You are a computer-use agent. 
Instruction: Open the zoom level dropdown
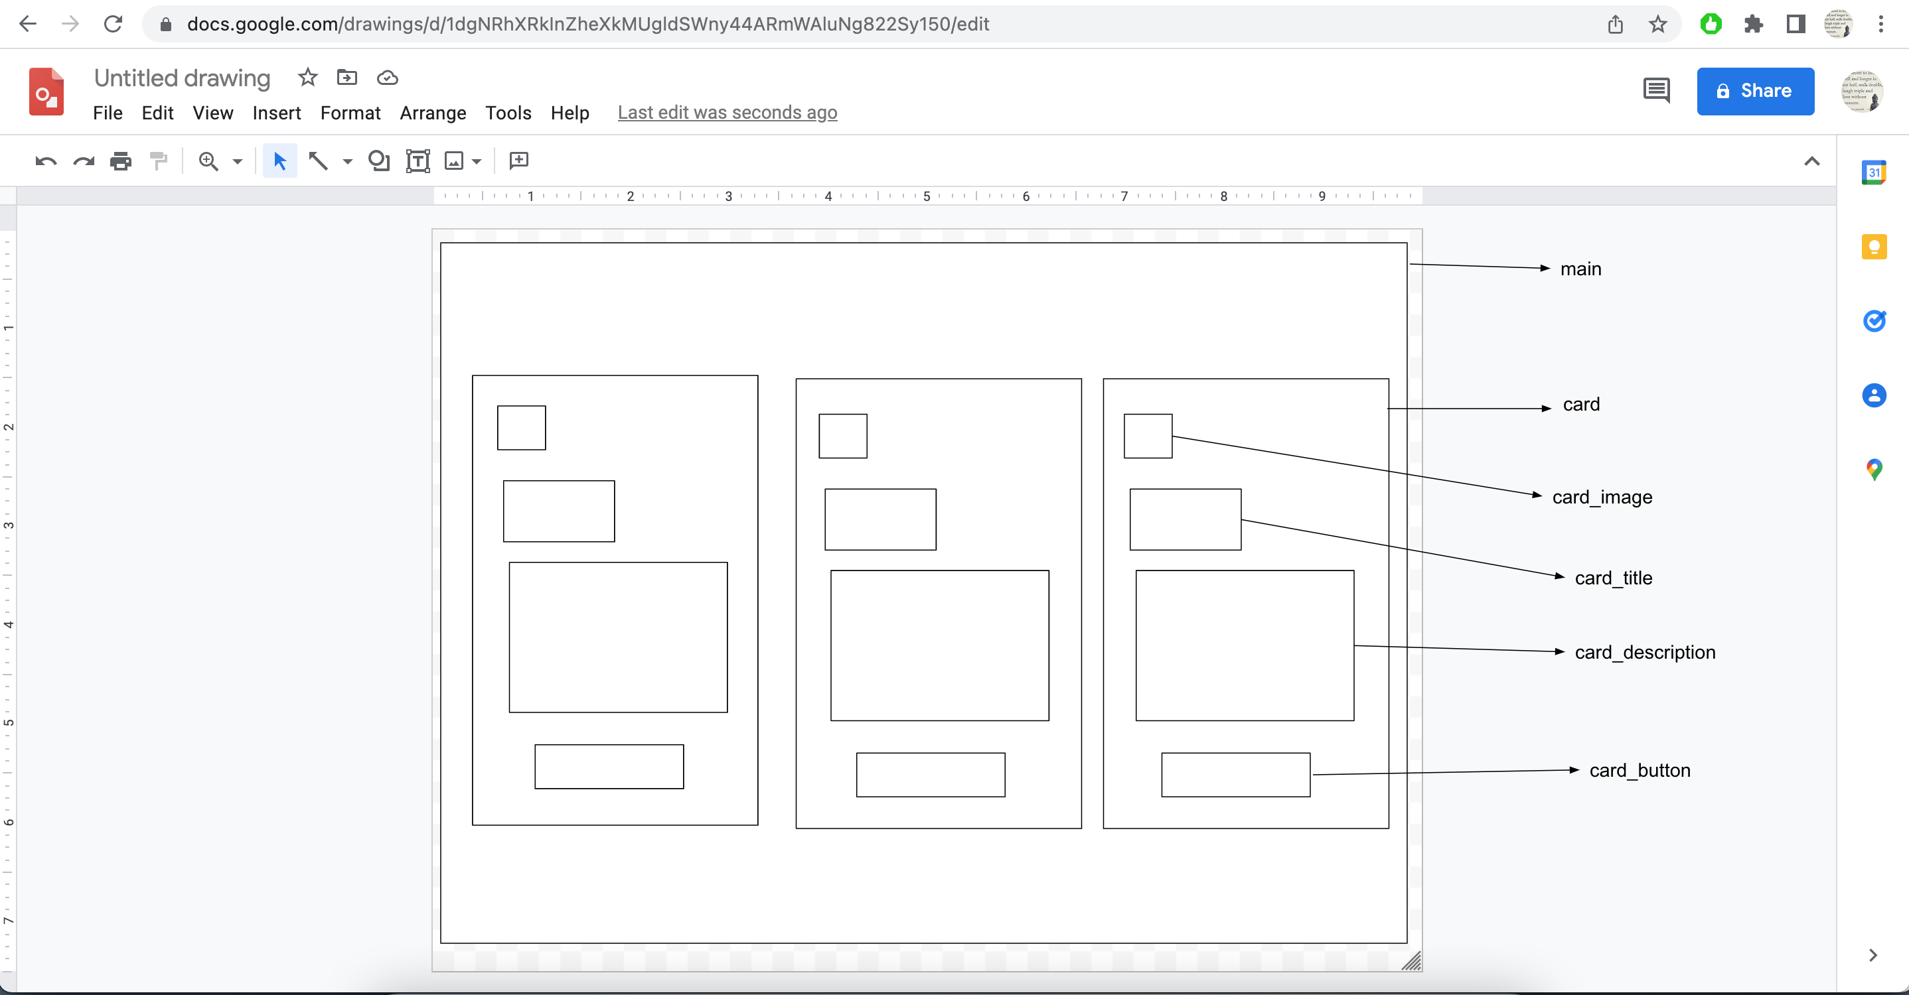(238, 160)
